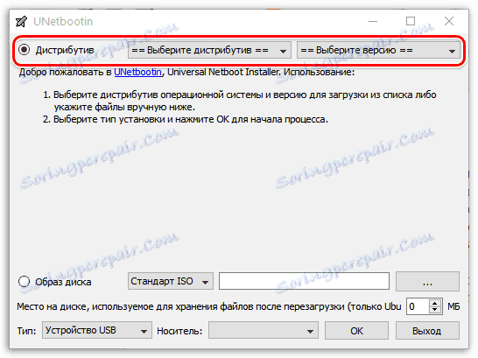The width and height of the screenshot is (478, 358).
Task: Click the browse (...) button for disk image
Action: 427,281
